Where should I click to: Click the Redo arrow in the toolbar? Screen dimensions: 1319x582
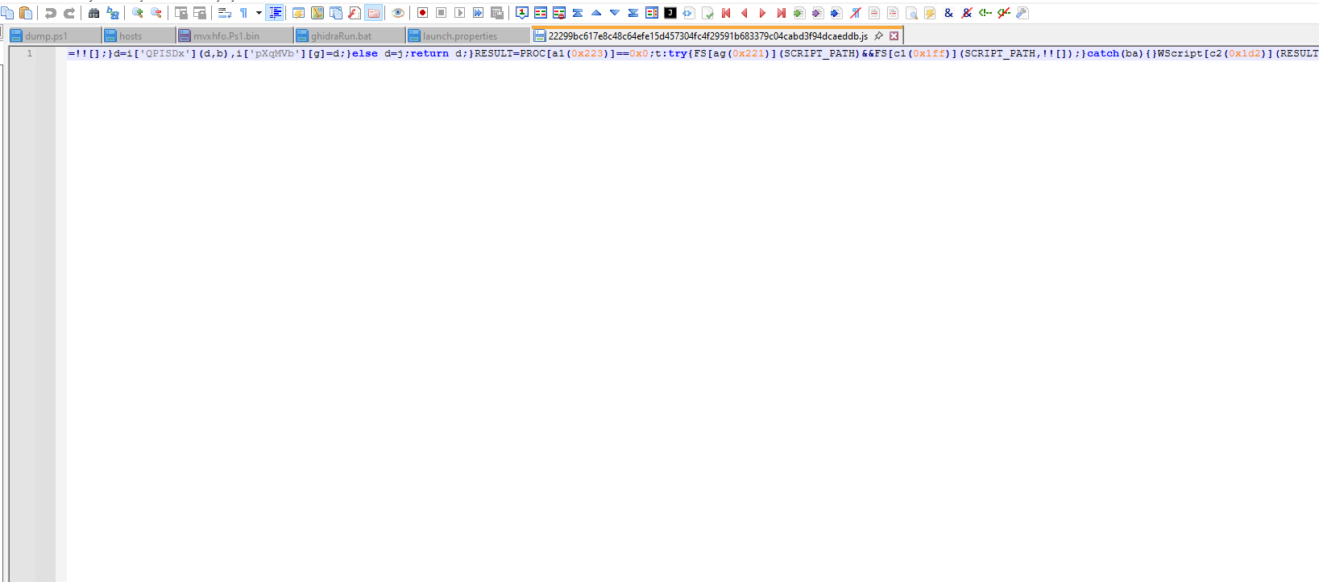click(69, 13)
